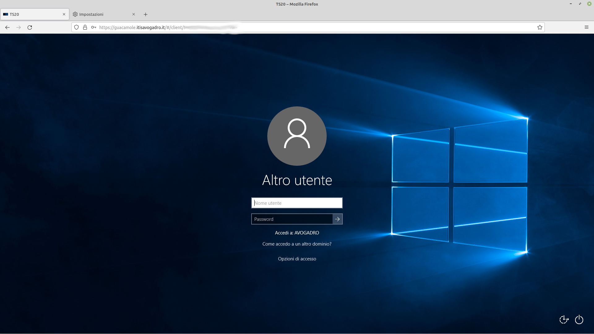Click the Impostazioni gear favicon
This screenshot has height=334, width=594.
75,14
